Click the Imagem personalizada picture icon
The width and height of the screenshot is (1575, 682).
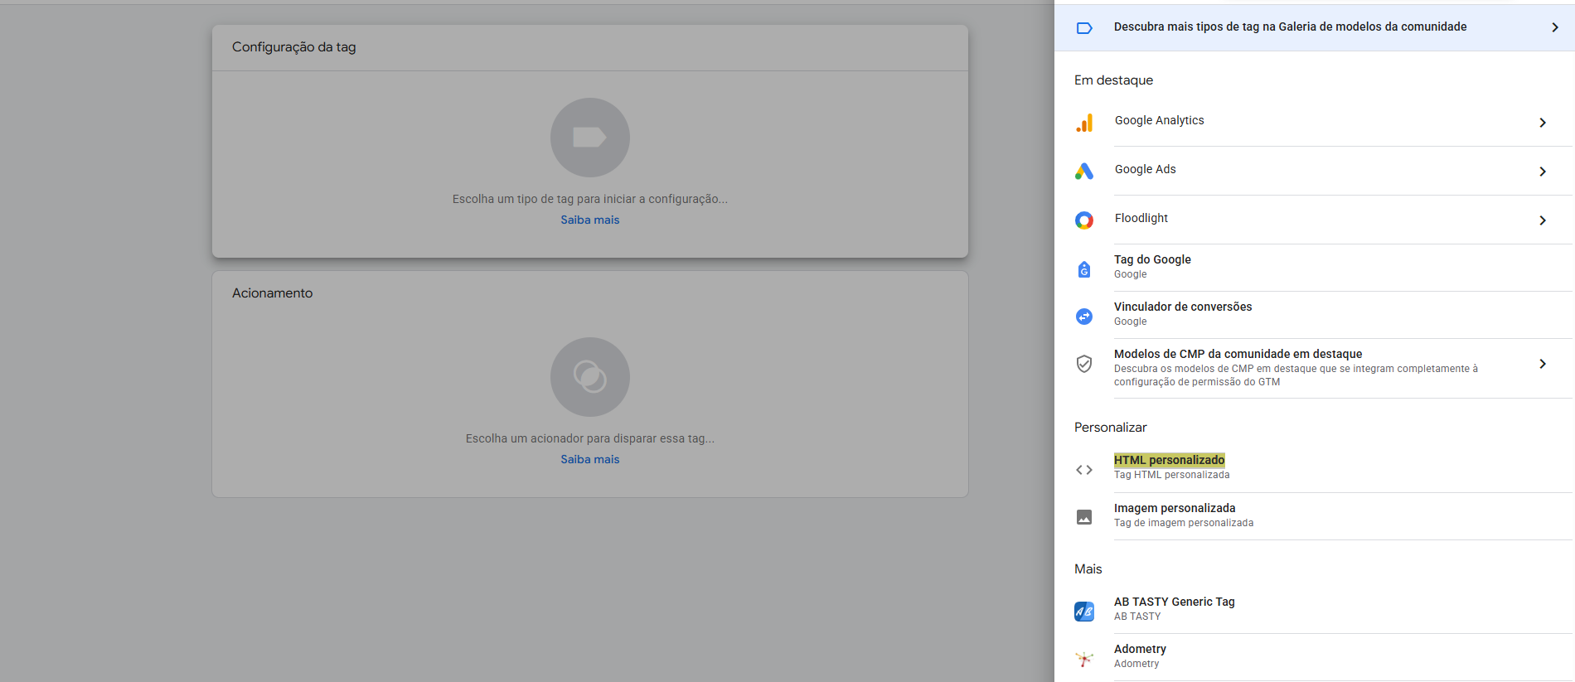point(1084,517)
